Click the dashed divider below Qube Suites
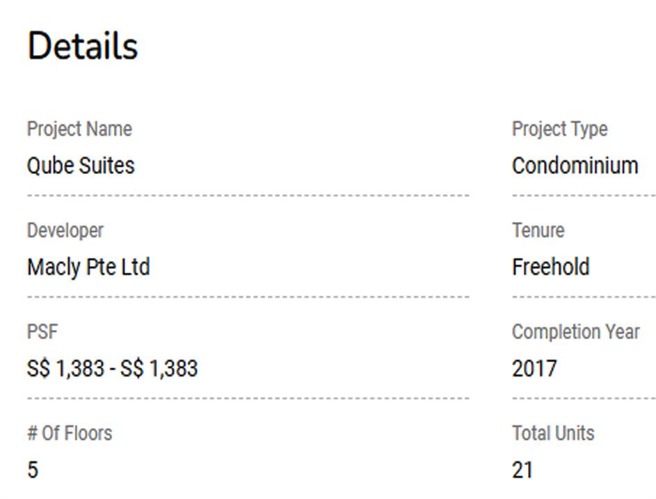Viewport: 656px width, 499px height. (x=248, y=196)
